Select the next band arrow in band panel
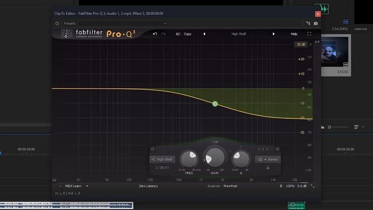Screen dimensions: 373x210 pos(268,149)
